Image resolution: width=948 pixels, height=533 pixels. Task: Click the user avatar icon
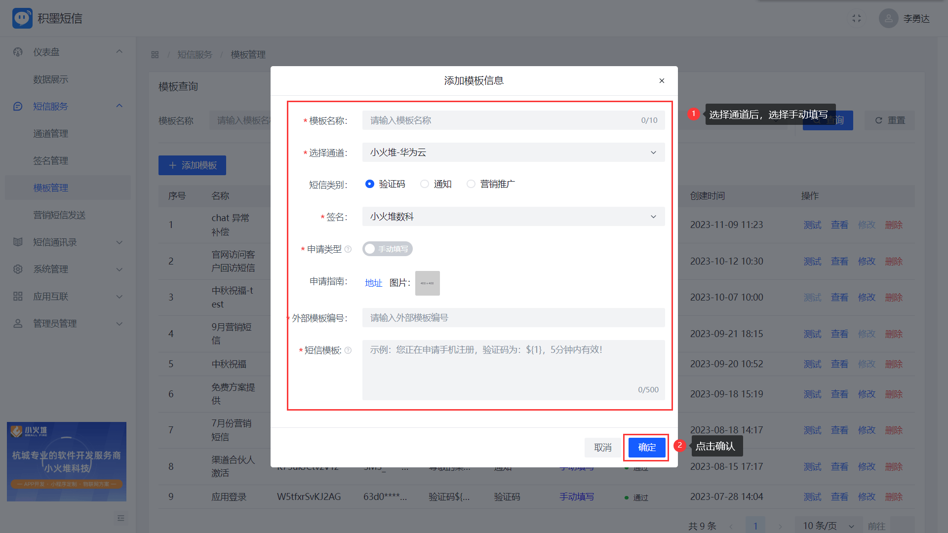point(888,18)
